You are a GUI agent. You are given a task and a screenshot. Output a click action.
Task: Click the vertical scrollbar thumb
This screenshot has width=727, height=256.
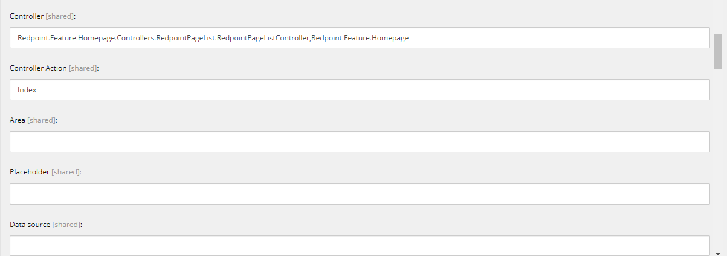pyautogui.click(x=718, y=51)
